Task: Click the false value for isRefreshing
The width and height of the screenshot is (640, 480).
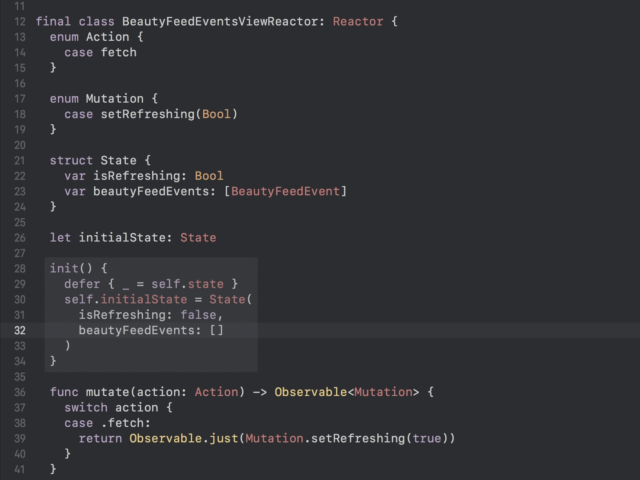Action: click(198, 315)
